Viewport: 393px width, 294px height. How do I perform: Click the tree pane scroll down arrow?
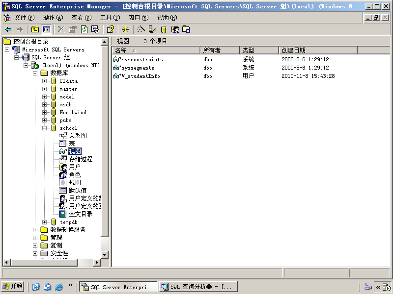click(x=105, y=254)
